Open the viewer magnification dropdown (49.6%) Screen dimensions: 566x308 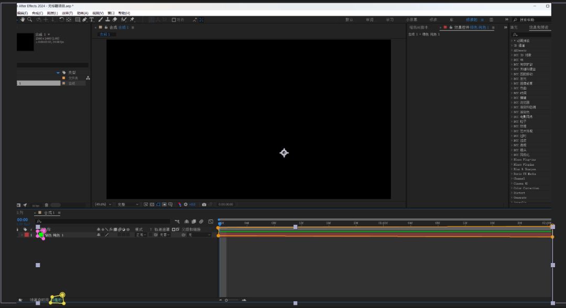[103, 204]
